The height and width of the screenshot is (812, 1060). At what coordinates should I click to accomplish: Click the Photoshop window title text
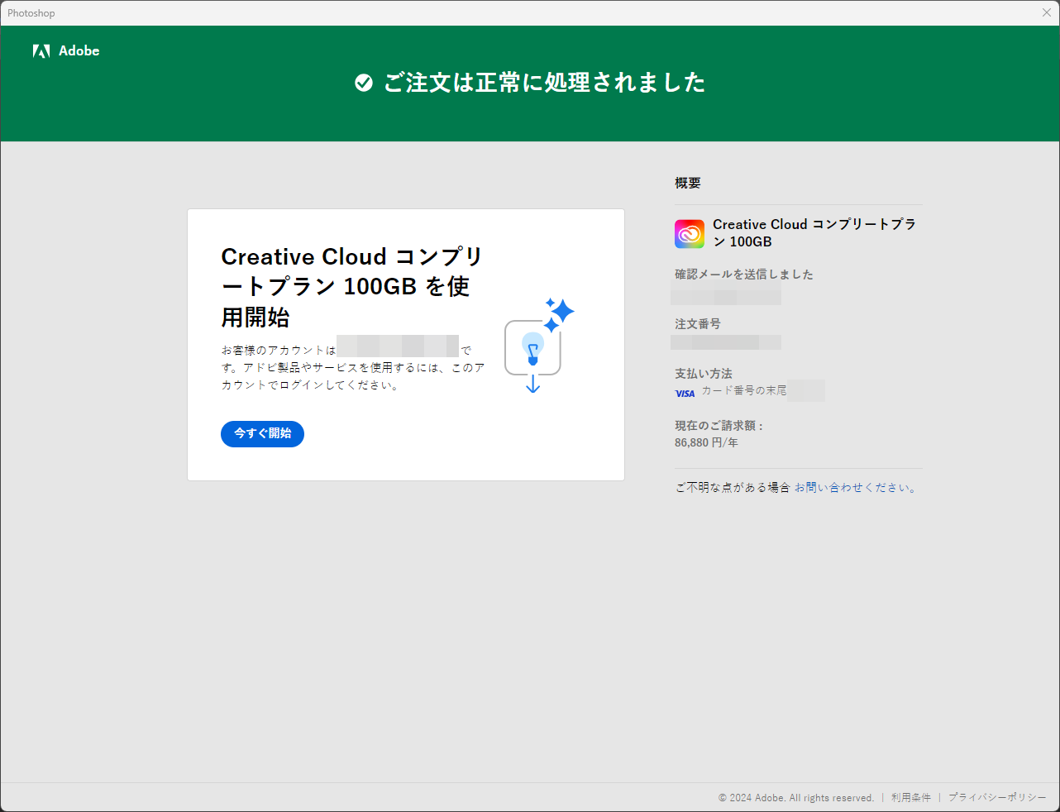[x=31, y=13]
